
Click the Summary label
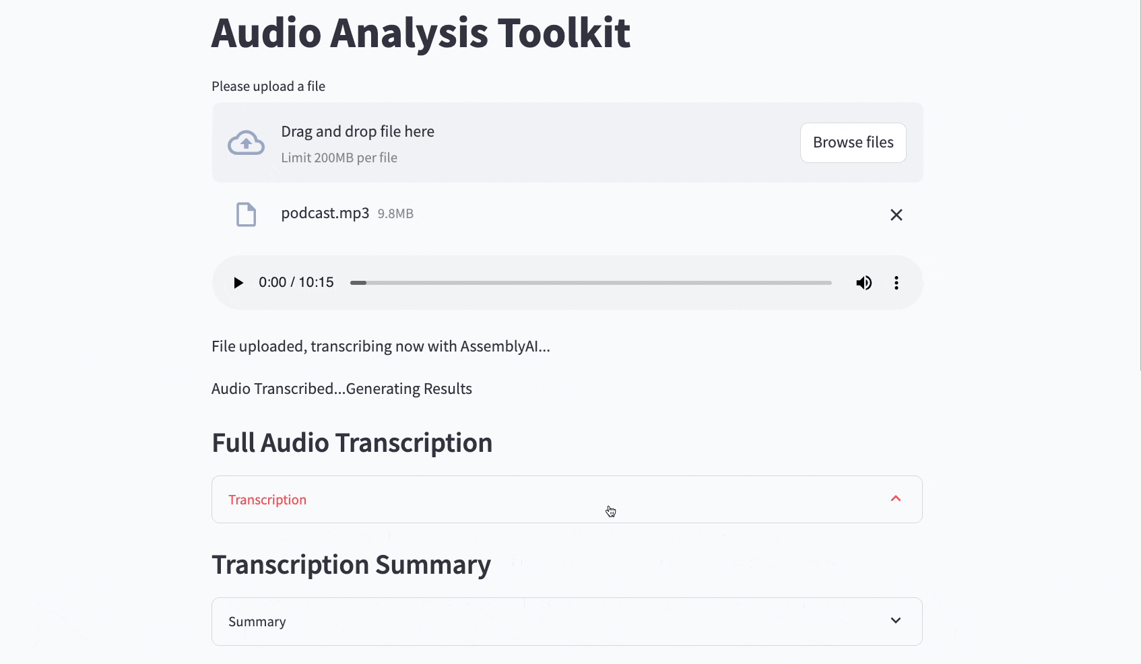[257, 621]
